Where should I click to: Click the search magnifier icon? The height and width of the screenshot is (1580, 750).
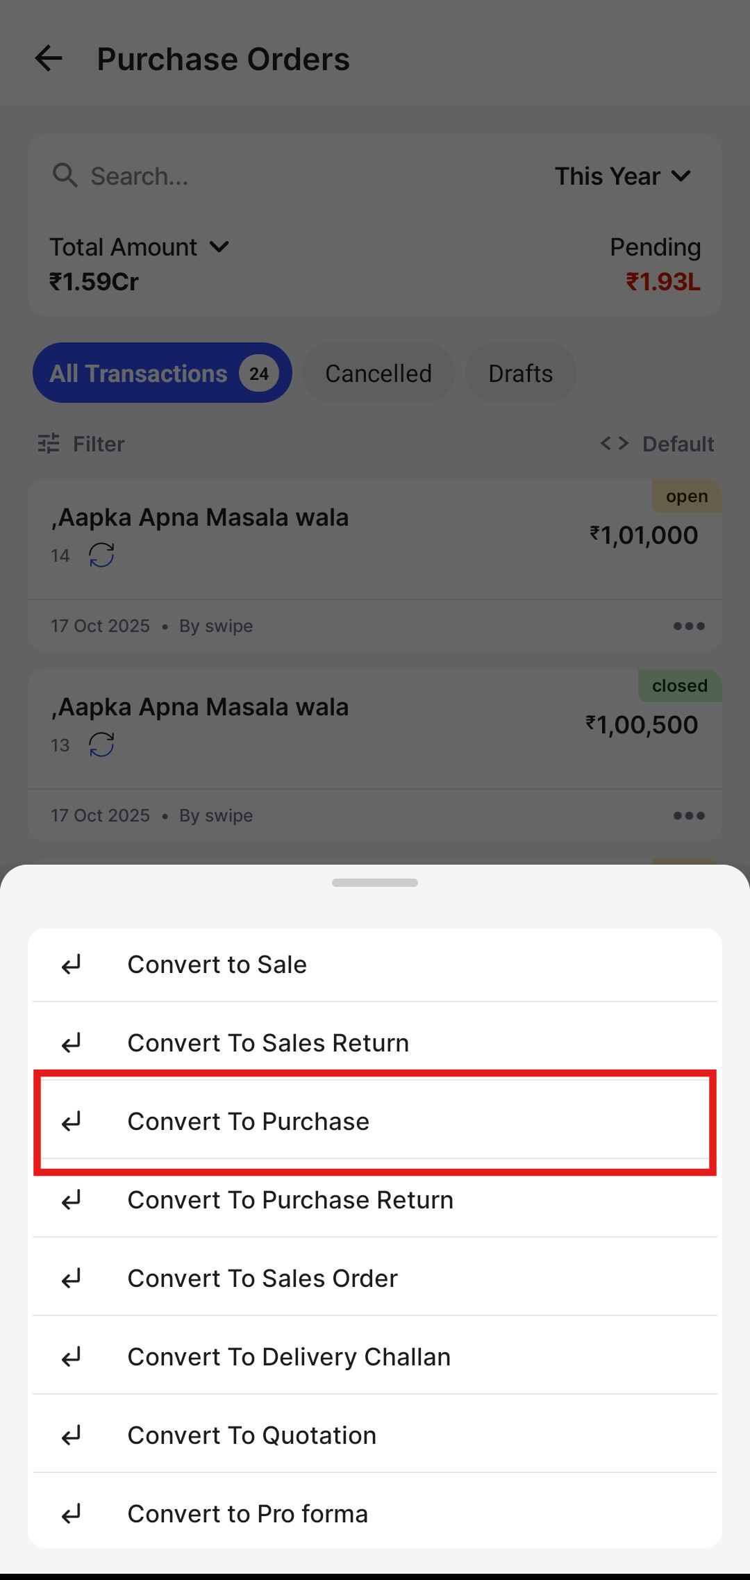coord(65,176)
